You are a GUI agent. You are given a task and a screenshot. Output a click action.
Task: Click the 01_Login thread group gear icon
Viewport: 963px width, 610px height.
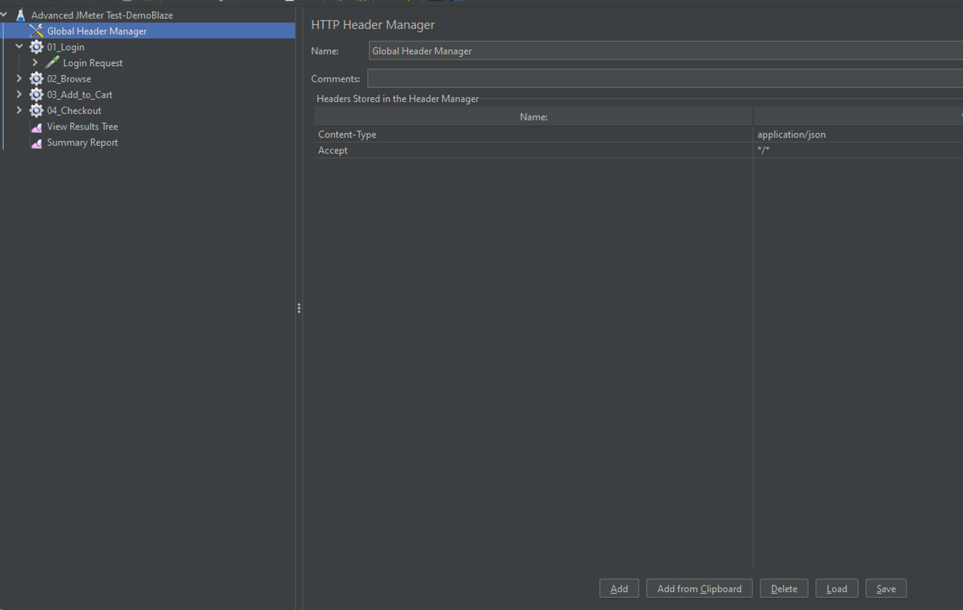coord(36,47)
